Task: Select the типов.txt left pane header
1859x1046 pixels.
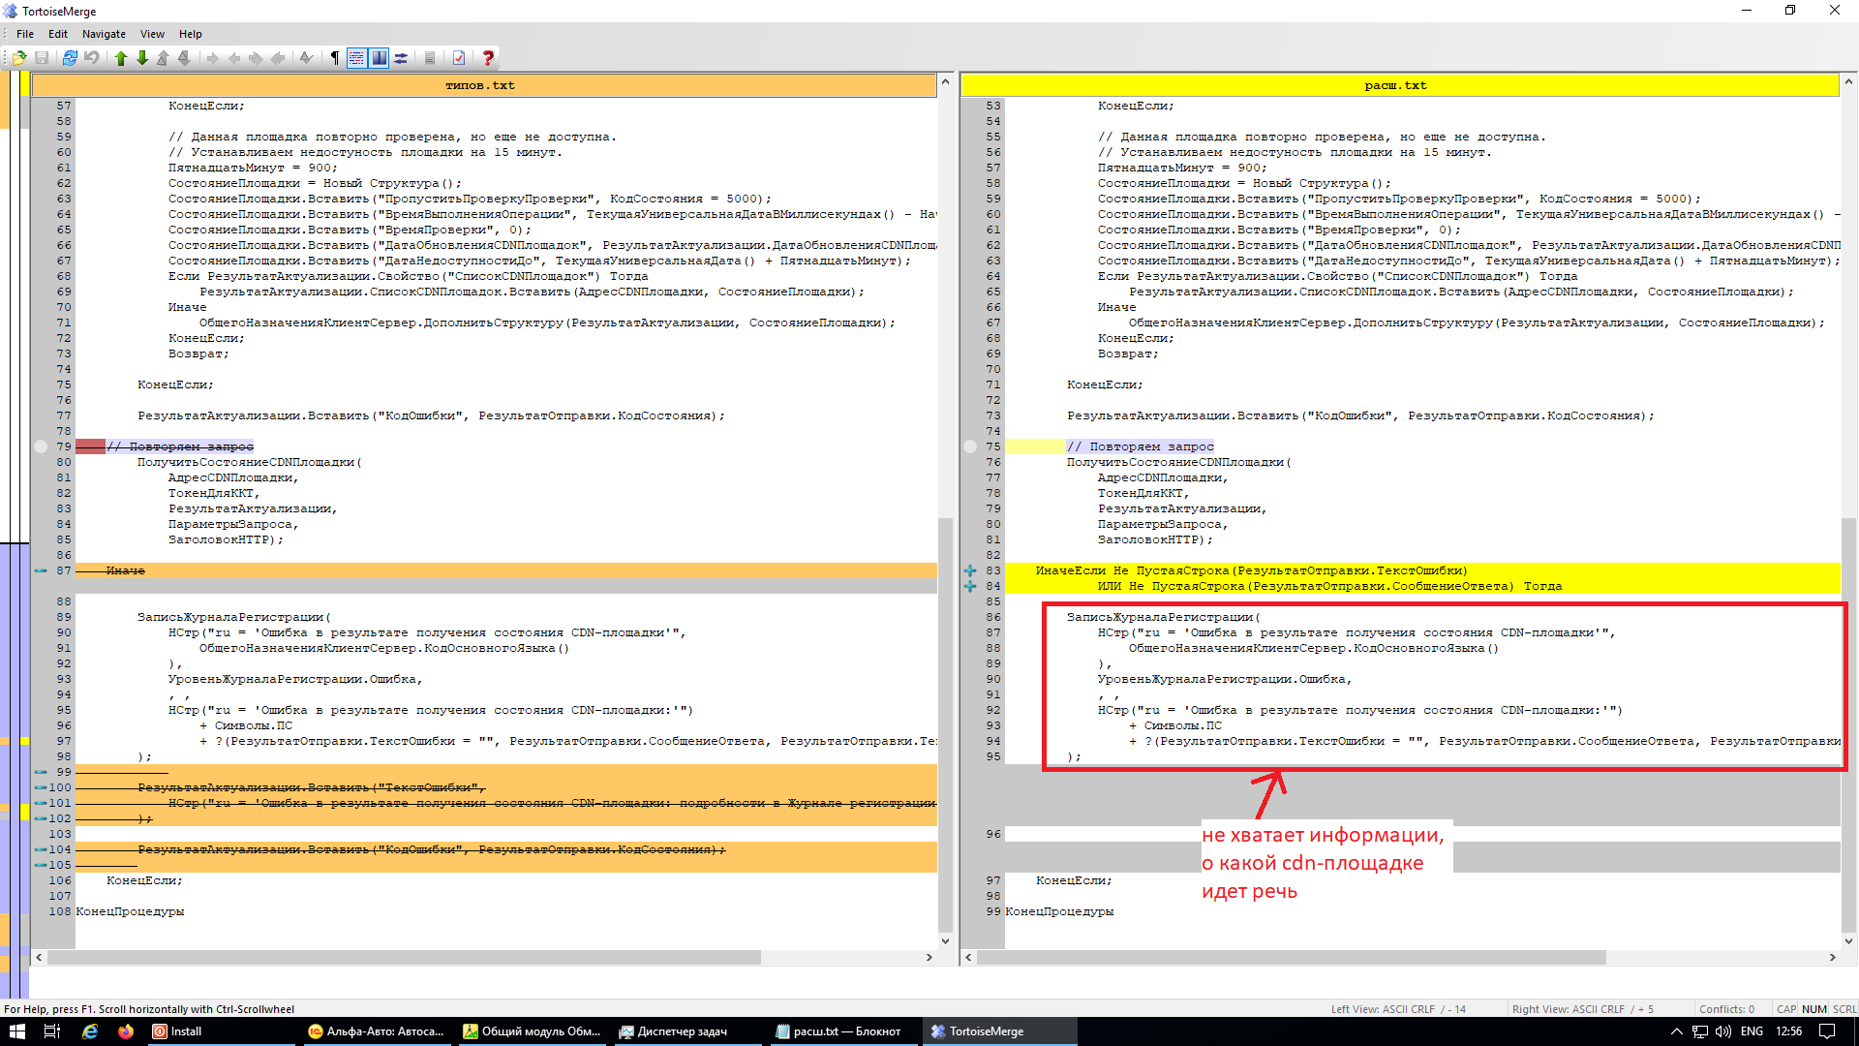Action: pos(483,85)
